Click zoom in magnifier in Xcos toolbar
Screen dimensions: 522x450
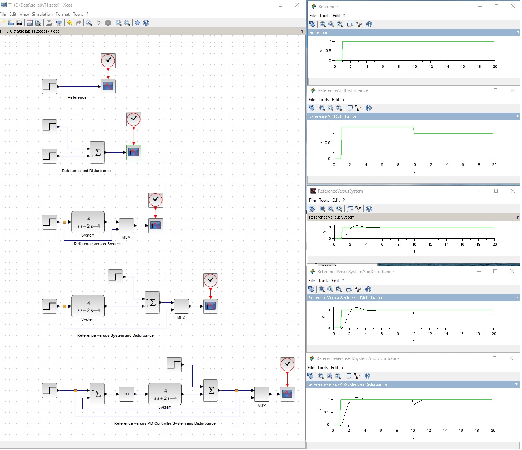coord(119,23)
